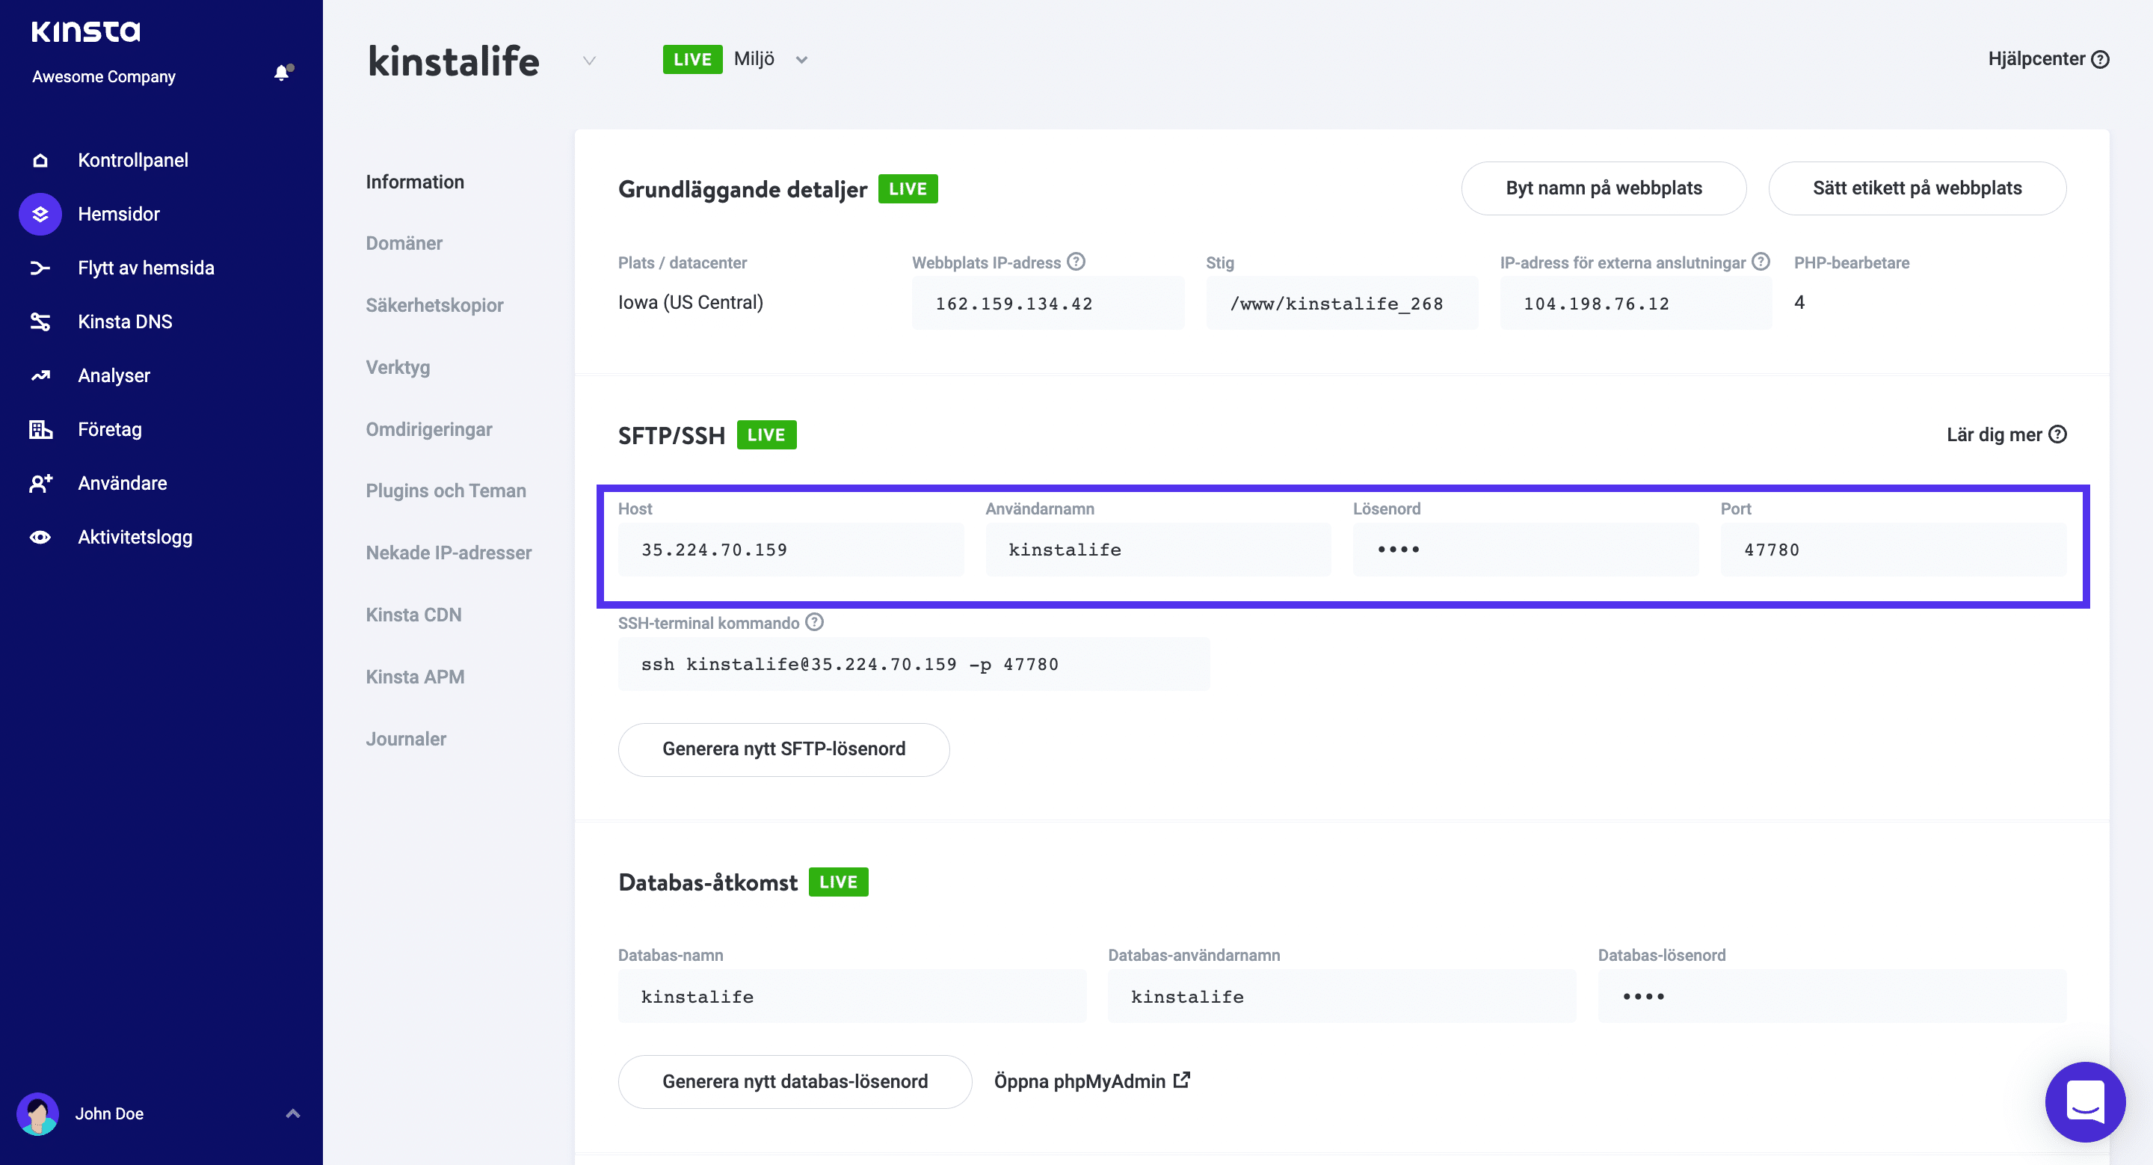Click the Analyser chart icon
This screenshot has height=1165, width=2153.
coord(40,375)
